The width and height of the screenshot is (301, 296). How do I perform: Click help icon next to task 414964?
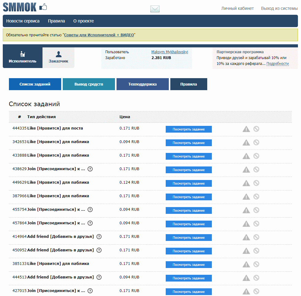[x=99, y=237]
